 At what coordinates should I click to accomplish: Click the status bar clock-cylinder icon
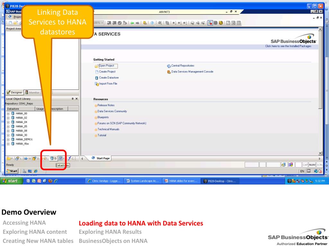click(x=283, y=165)
